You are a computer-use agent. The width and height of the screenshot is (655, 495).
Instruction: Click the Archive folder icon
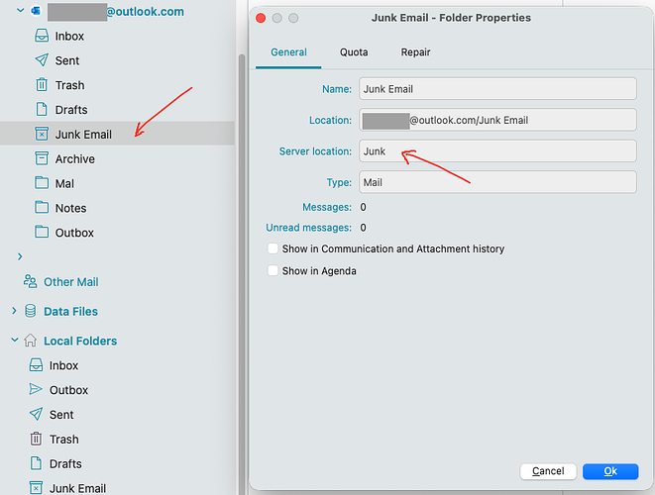pos(41,159)
